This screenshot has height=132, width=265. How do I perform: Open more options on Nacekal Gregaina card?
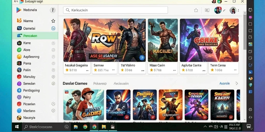pos(87,71)
